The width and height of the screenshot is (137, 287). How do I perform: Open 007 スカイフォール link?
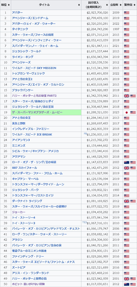[24, 168]
